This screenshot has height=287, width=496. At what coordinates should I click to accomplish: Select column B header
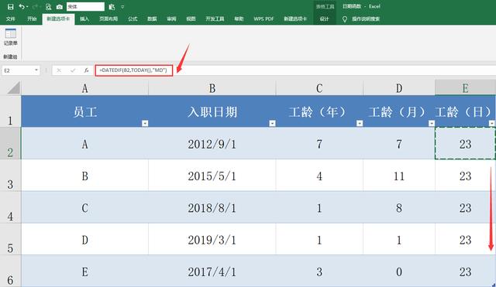pos(212,88)
